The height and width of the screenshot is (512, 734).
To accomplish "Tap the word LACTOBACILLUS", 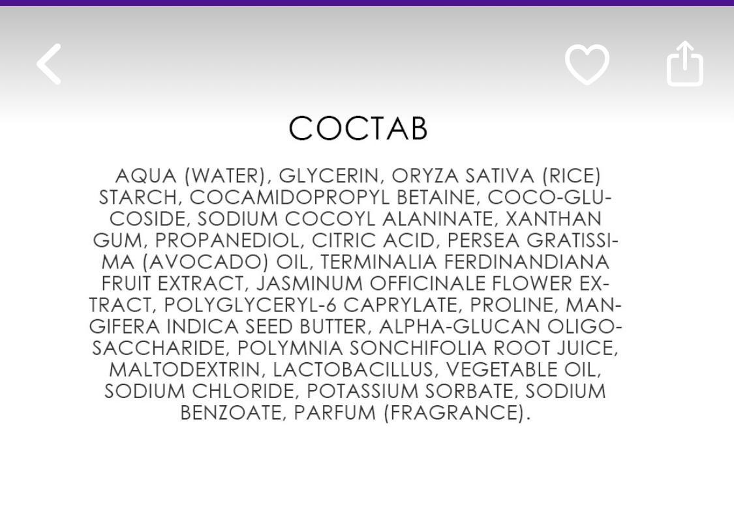I will (x=354, y=369).
